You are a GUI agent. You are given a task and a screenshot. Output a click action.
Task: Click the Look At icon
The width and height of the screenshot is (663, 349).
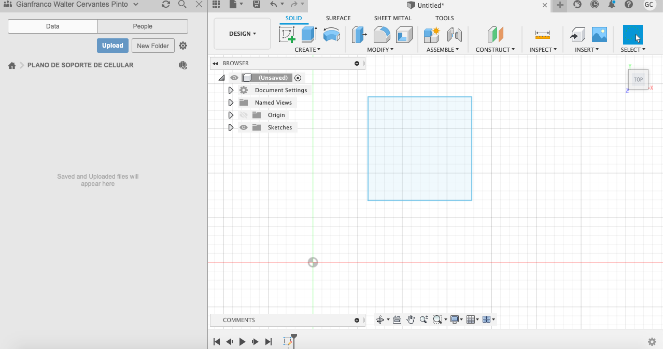pos(397,319)
